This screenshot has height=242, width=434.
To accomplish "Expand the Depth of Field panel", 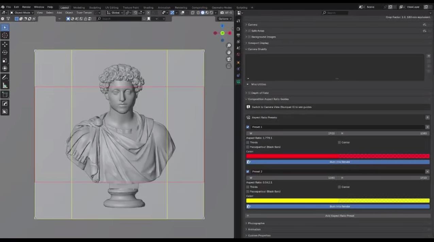I will [260, 93].
